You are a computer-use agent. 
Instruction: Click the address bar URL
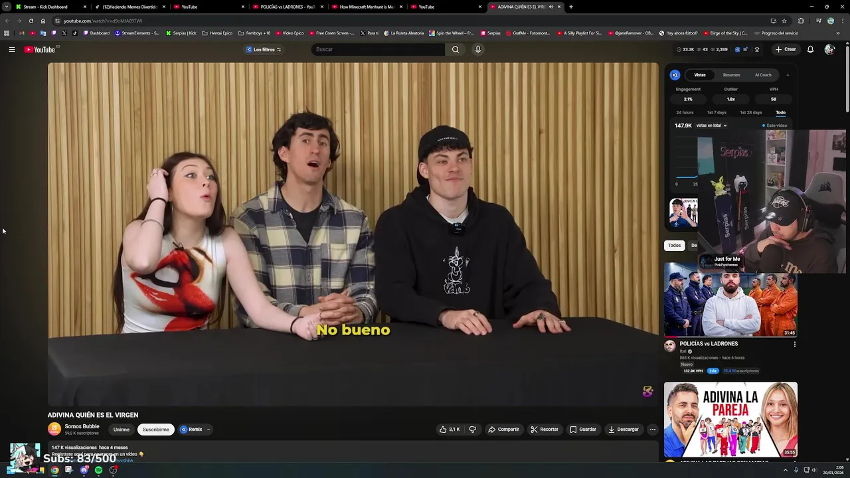click(103, 21)
